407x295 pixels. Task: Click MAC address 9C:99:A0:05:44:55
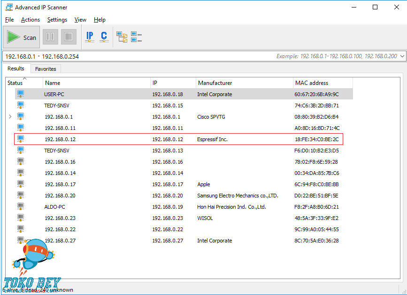(x=316, y=229)
